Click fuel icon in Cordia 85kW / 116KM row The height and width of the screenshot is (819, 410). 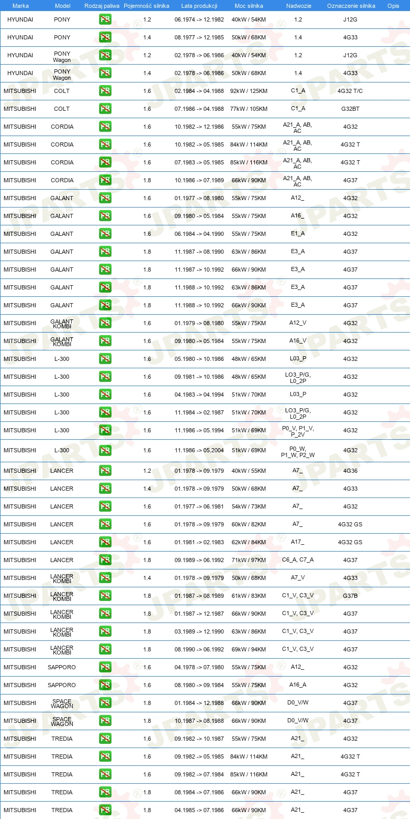pos(105,162)
